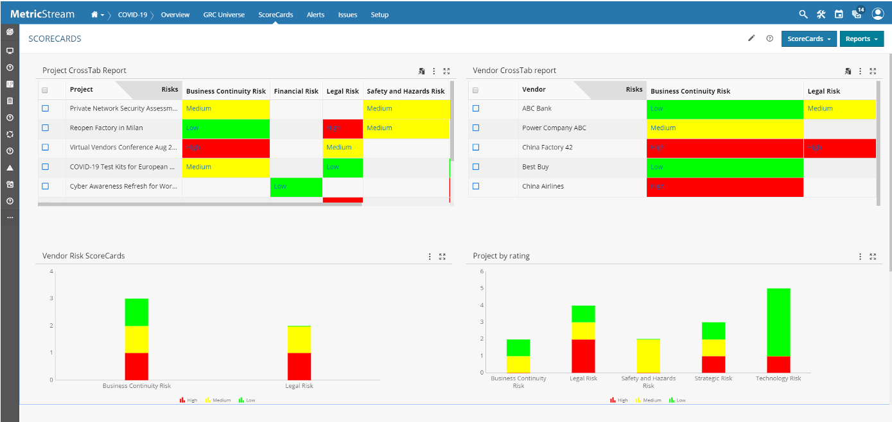Check the China Factory 42 vendor row

point(476,148)
